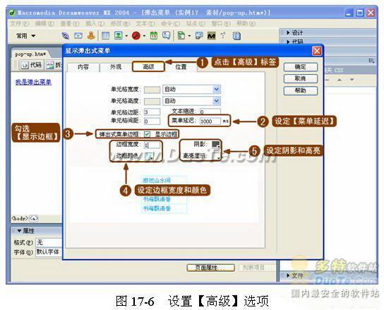Open dropdown arrow beside Flash icon
Image resolution: width=384 pixels, height=310 pixels.
pos(144,36)
